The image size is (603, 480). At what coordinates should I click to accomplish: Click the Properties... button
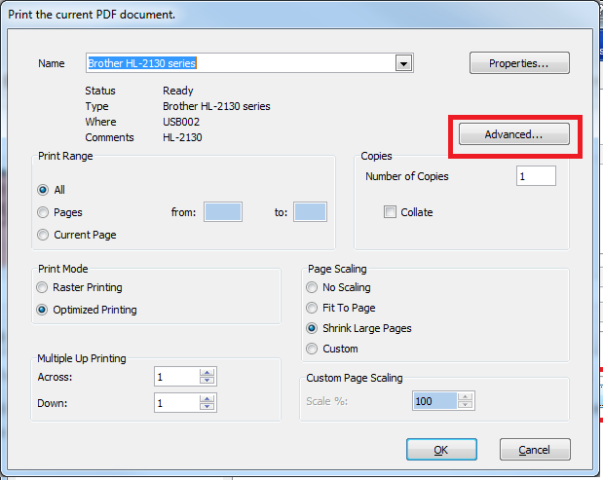click(519, 63)
